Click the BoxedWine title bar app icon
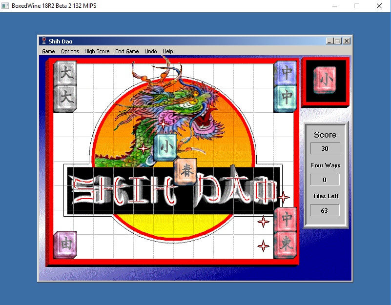This screenshot has width=391, height=305. [5, 6]
